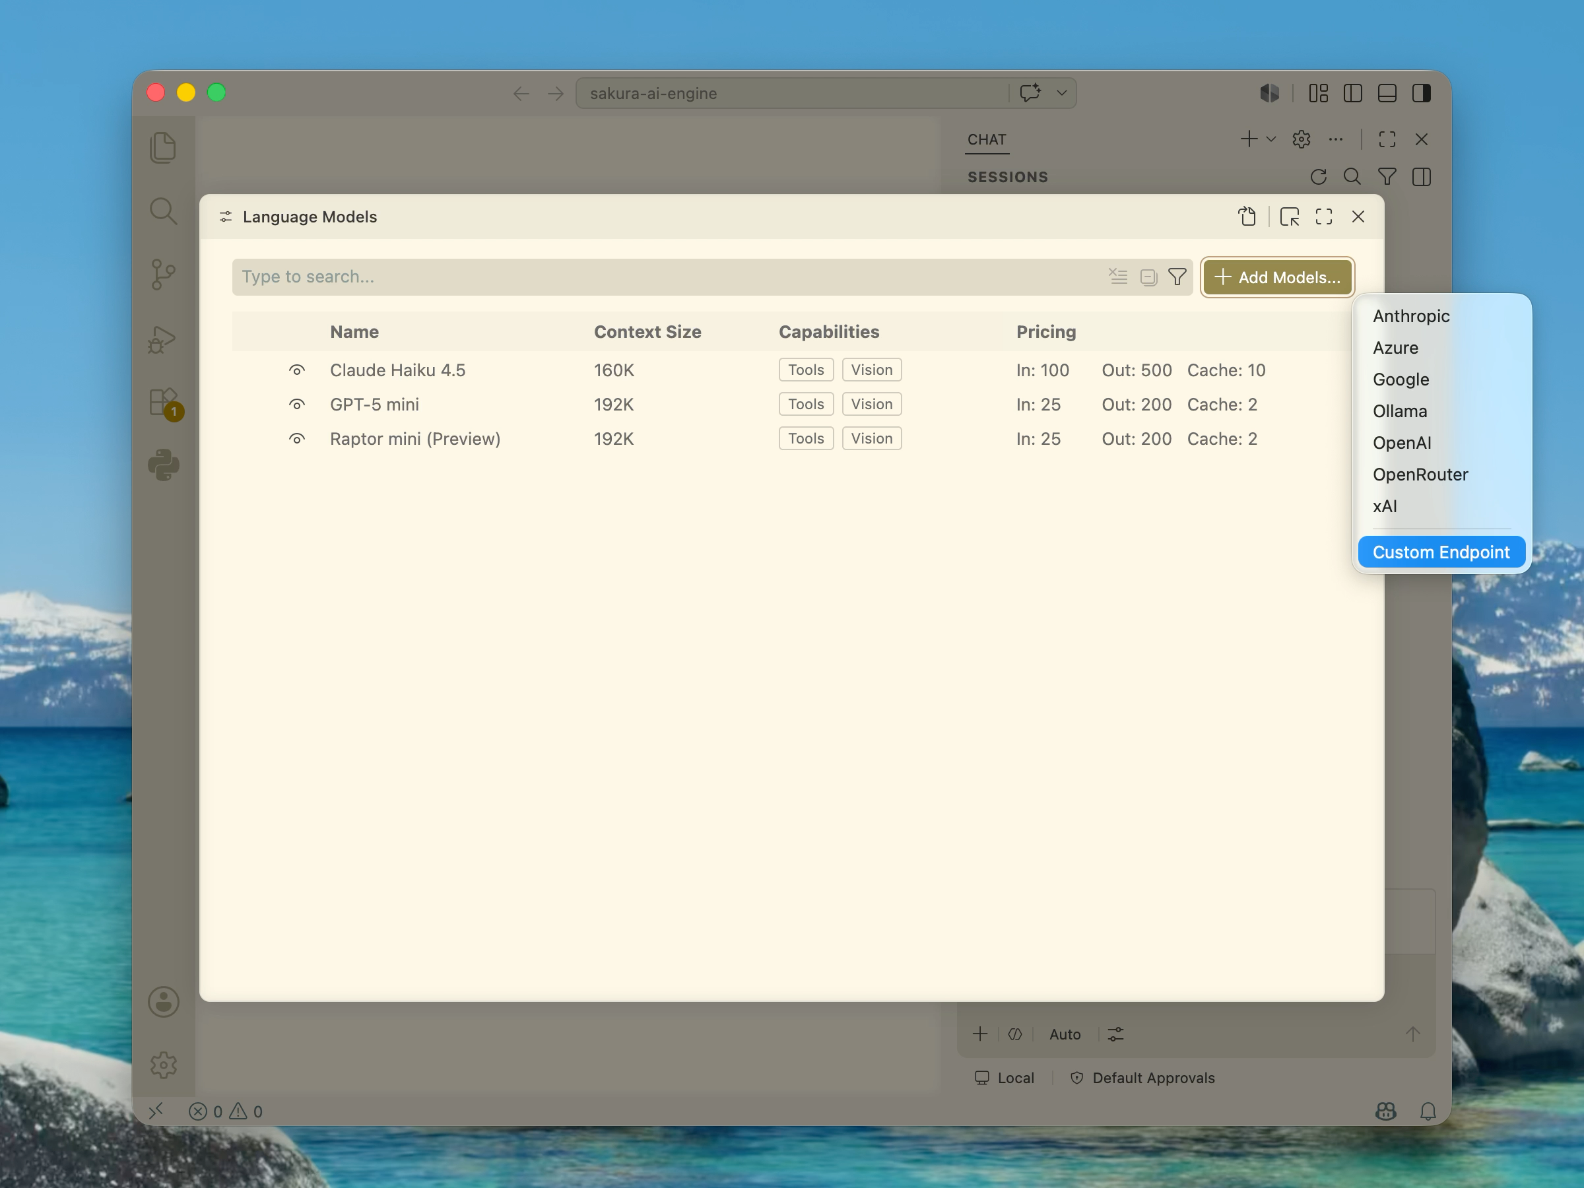This screenshot has width=1584, height=1188.
Task: Open the Chat panel more actions ellipsis
Action: click(1336, 139)
